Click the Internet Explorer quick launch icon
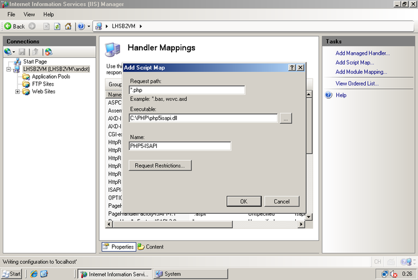This screenshot has width=418, height=280. pos(33,274)
